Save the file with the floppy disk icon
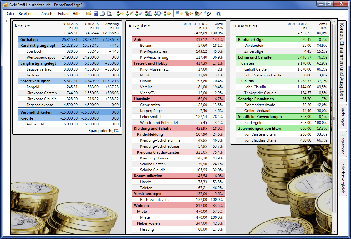This screenshot has width=351, height=239. (x=96, y=13)
